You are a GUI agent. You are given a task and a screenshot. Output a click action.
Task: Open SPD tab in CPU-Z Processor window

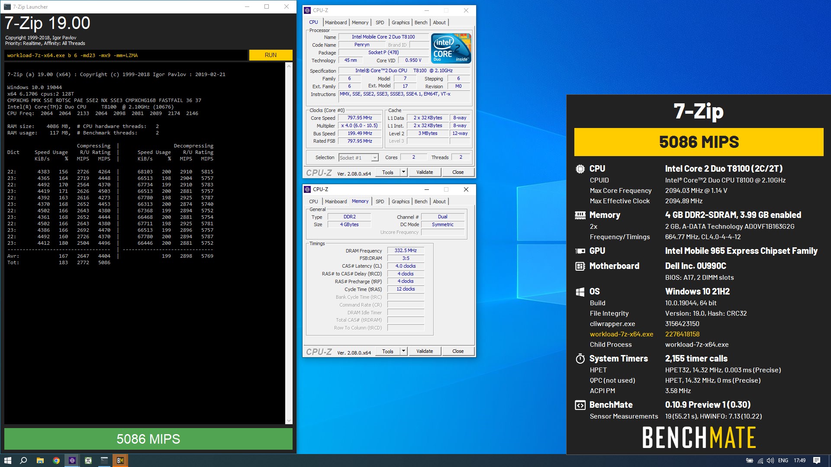point(380,22)
